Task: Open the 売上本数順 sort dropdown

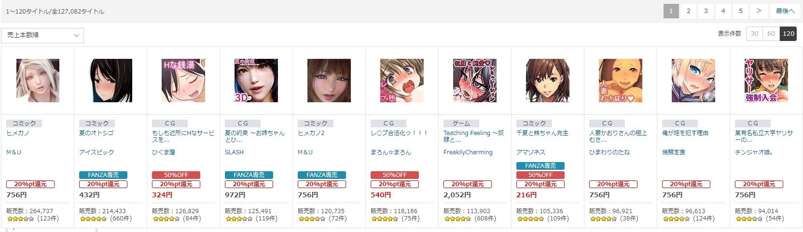Action: pos(42,35)
